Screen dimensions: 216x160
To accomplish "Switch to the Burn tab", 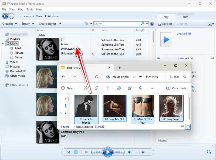I will (185, 17).
